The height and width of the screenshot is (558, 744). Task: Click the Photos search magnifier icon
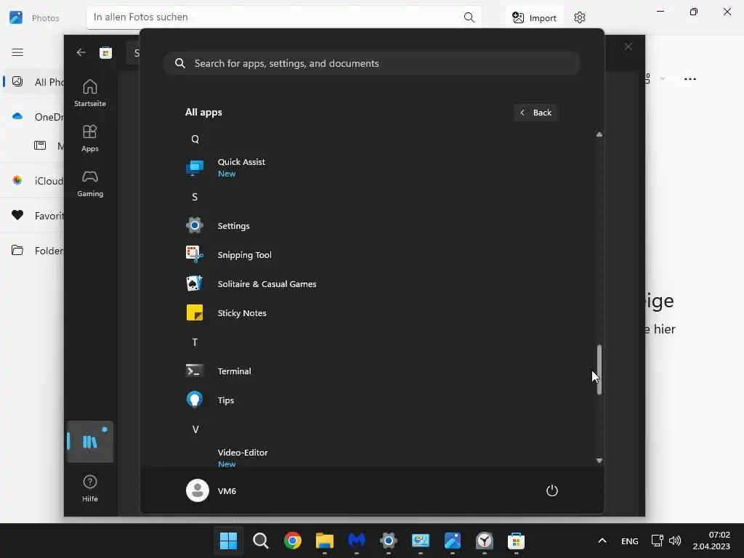(x=469, y=17)
